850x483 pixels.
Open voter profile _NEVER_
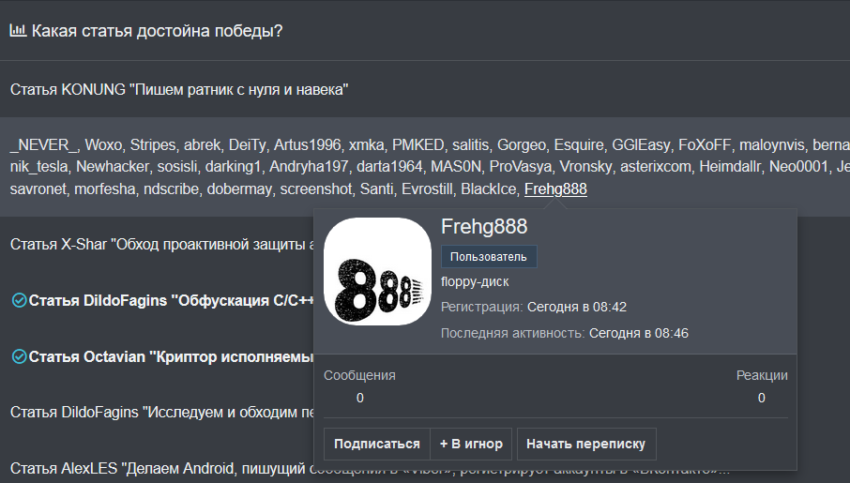tap(45, 145)
